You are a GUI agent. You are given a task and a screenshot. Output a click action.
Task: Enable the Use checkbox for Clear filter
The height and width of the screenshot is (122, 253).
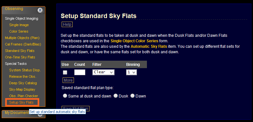tap(65, 72)
